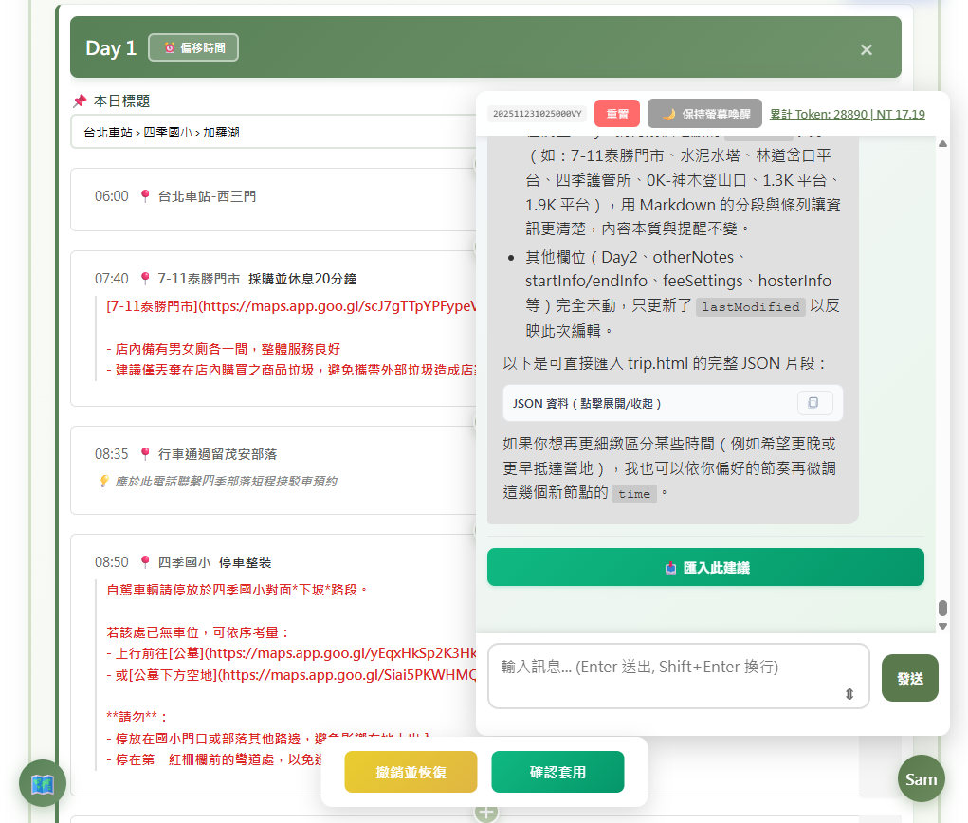
Task: Click 採購並休息20分鐘 note text
Action: 302,279
